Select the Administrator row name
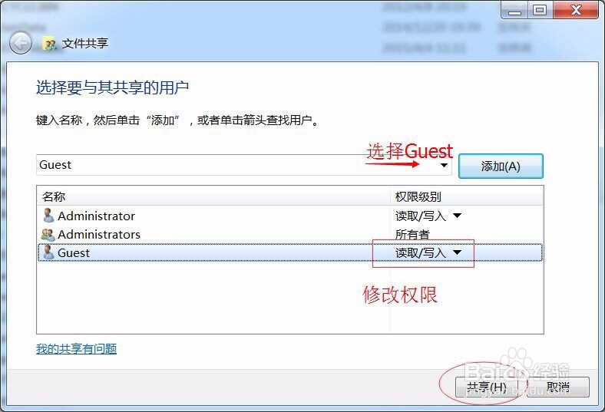 97,216
